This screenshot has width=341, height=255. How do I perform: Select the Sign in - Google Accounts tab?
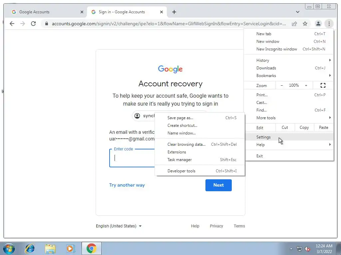coord(127,12)
